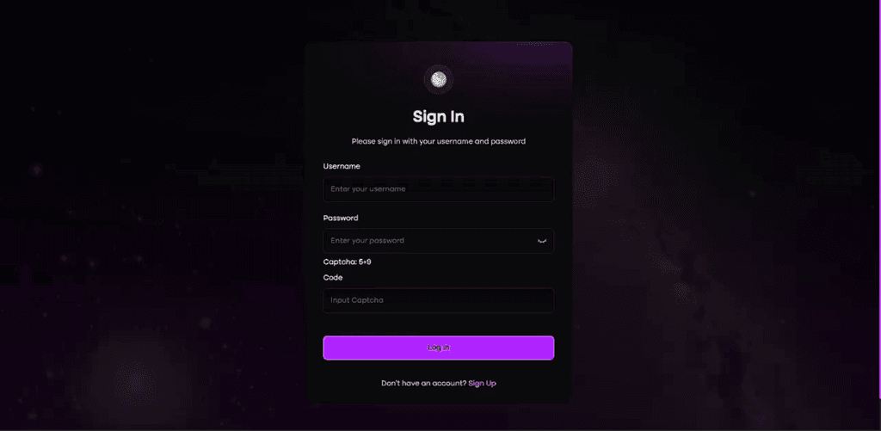Click the purple Log in button
The image size is (881, 431).
438,348
